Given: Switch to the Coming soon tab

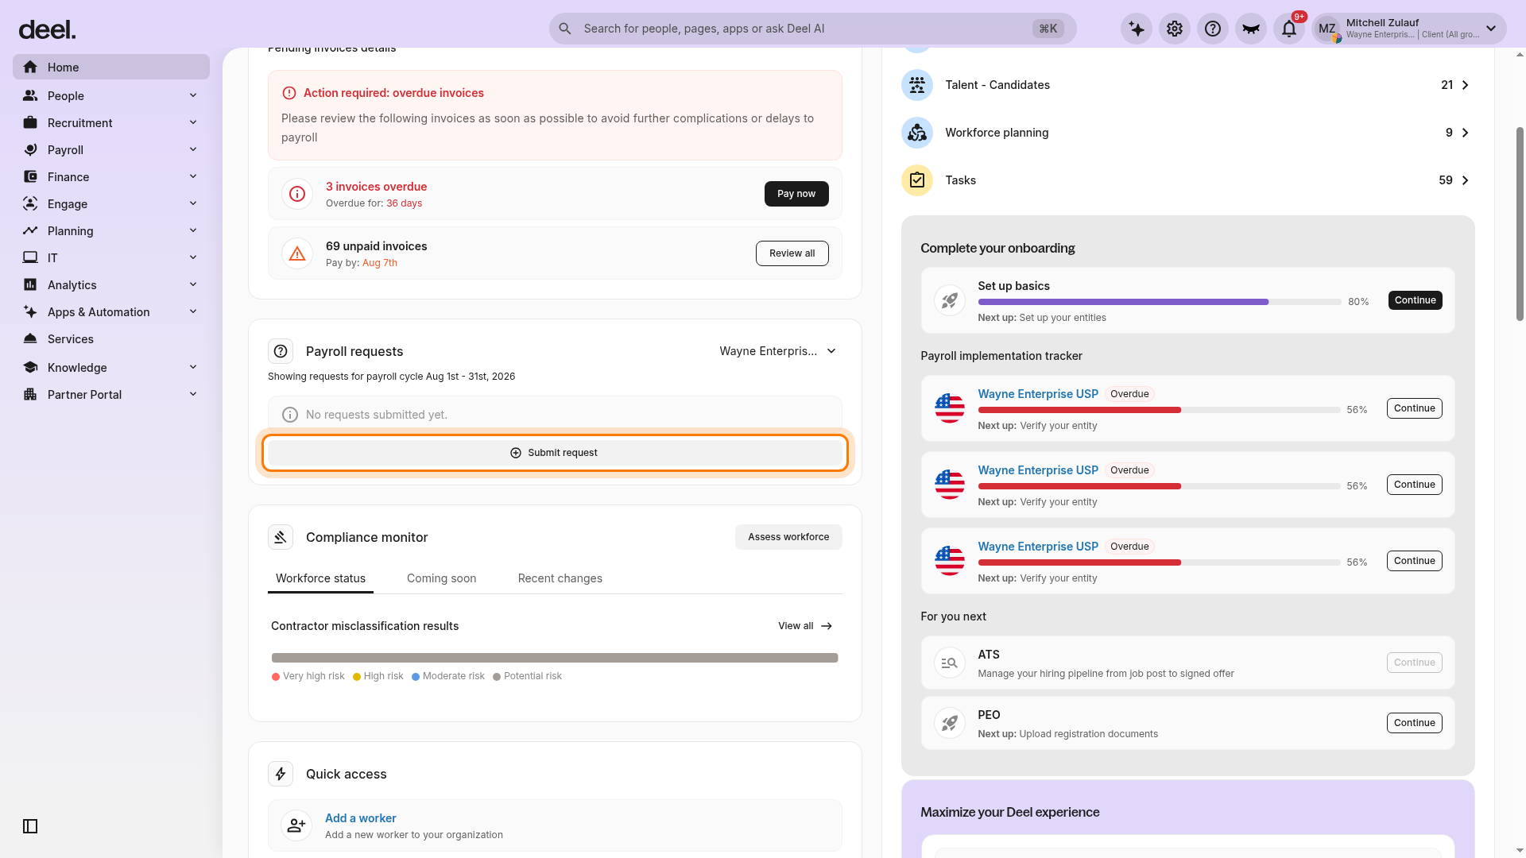Looking at the screenshot, I should (441, 578).
